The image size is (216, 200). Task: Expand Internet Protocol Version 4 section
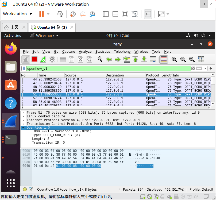pyautogui.click(x=23, y=120)
